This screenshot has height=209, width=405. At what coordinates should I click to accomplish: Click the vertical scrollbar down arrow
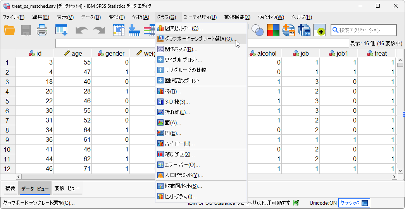click(400, 170)
